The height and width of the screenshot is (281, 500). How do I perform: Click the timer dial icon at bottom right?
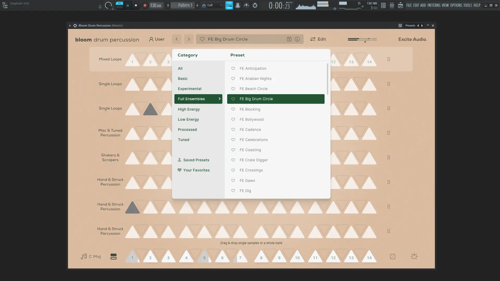414,256
